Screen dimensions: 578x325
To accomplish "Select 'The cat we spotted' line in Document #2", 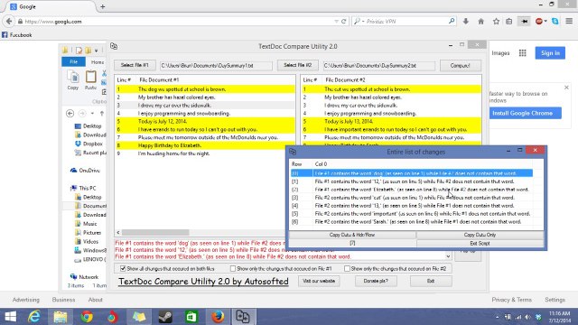I will [x=391, y=89].
